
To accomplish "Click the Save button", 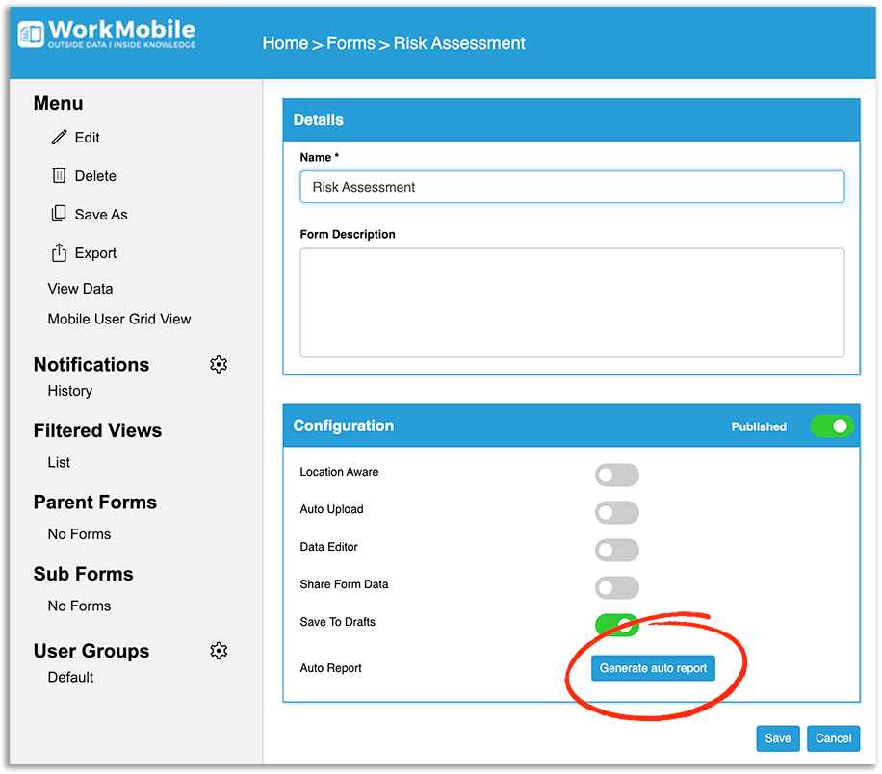I will pos(778,738).
